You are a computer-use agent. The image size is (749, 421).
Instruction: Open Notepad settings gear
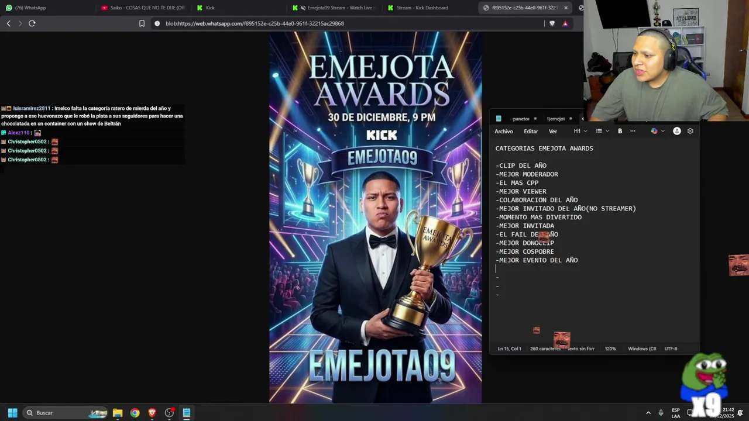pyautogui.click(x=690, y=131)
